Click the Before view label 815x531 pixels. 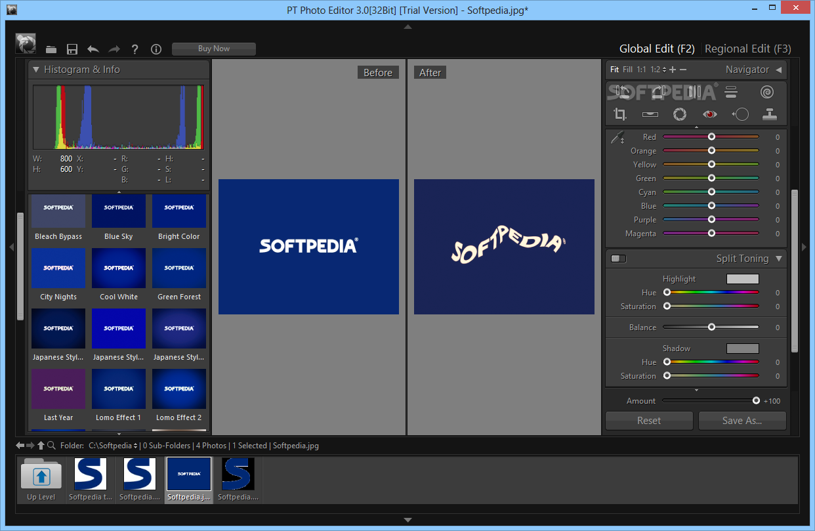378,73
